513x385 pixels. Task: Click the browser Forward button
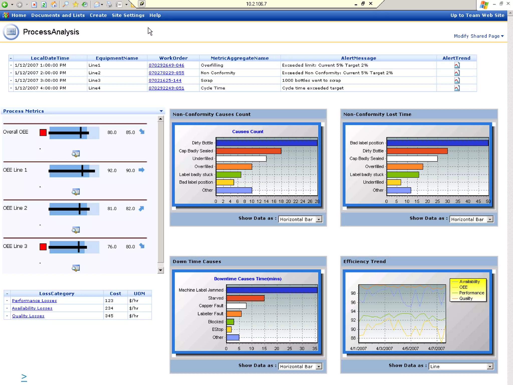tap(19, 4)
